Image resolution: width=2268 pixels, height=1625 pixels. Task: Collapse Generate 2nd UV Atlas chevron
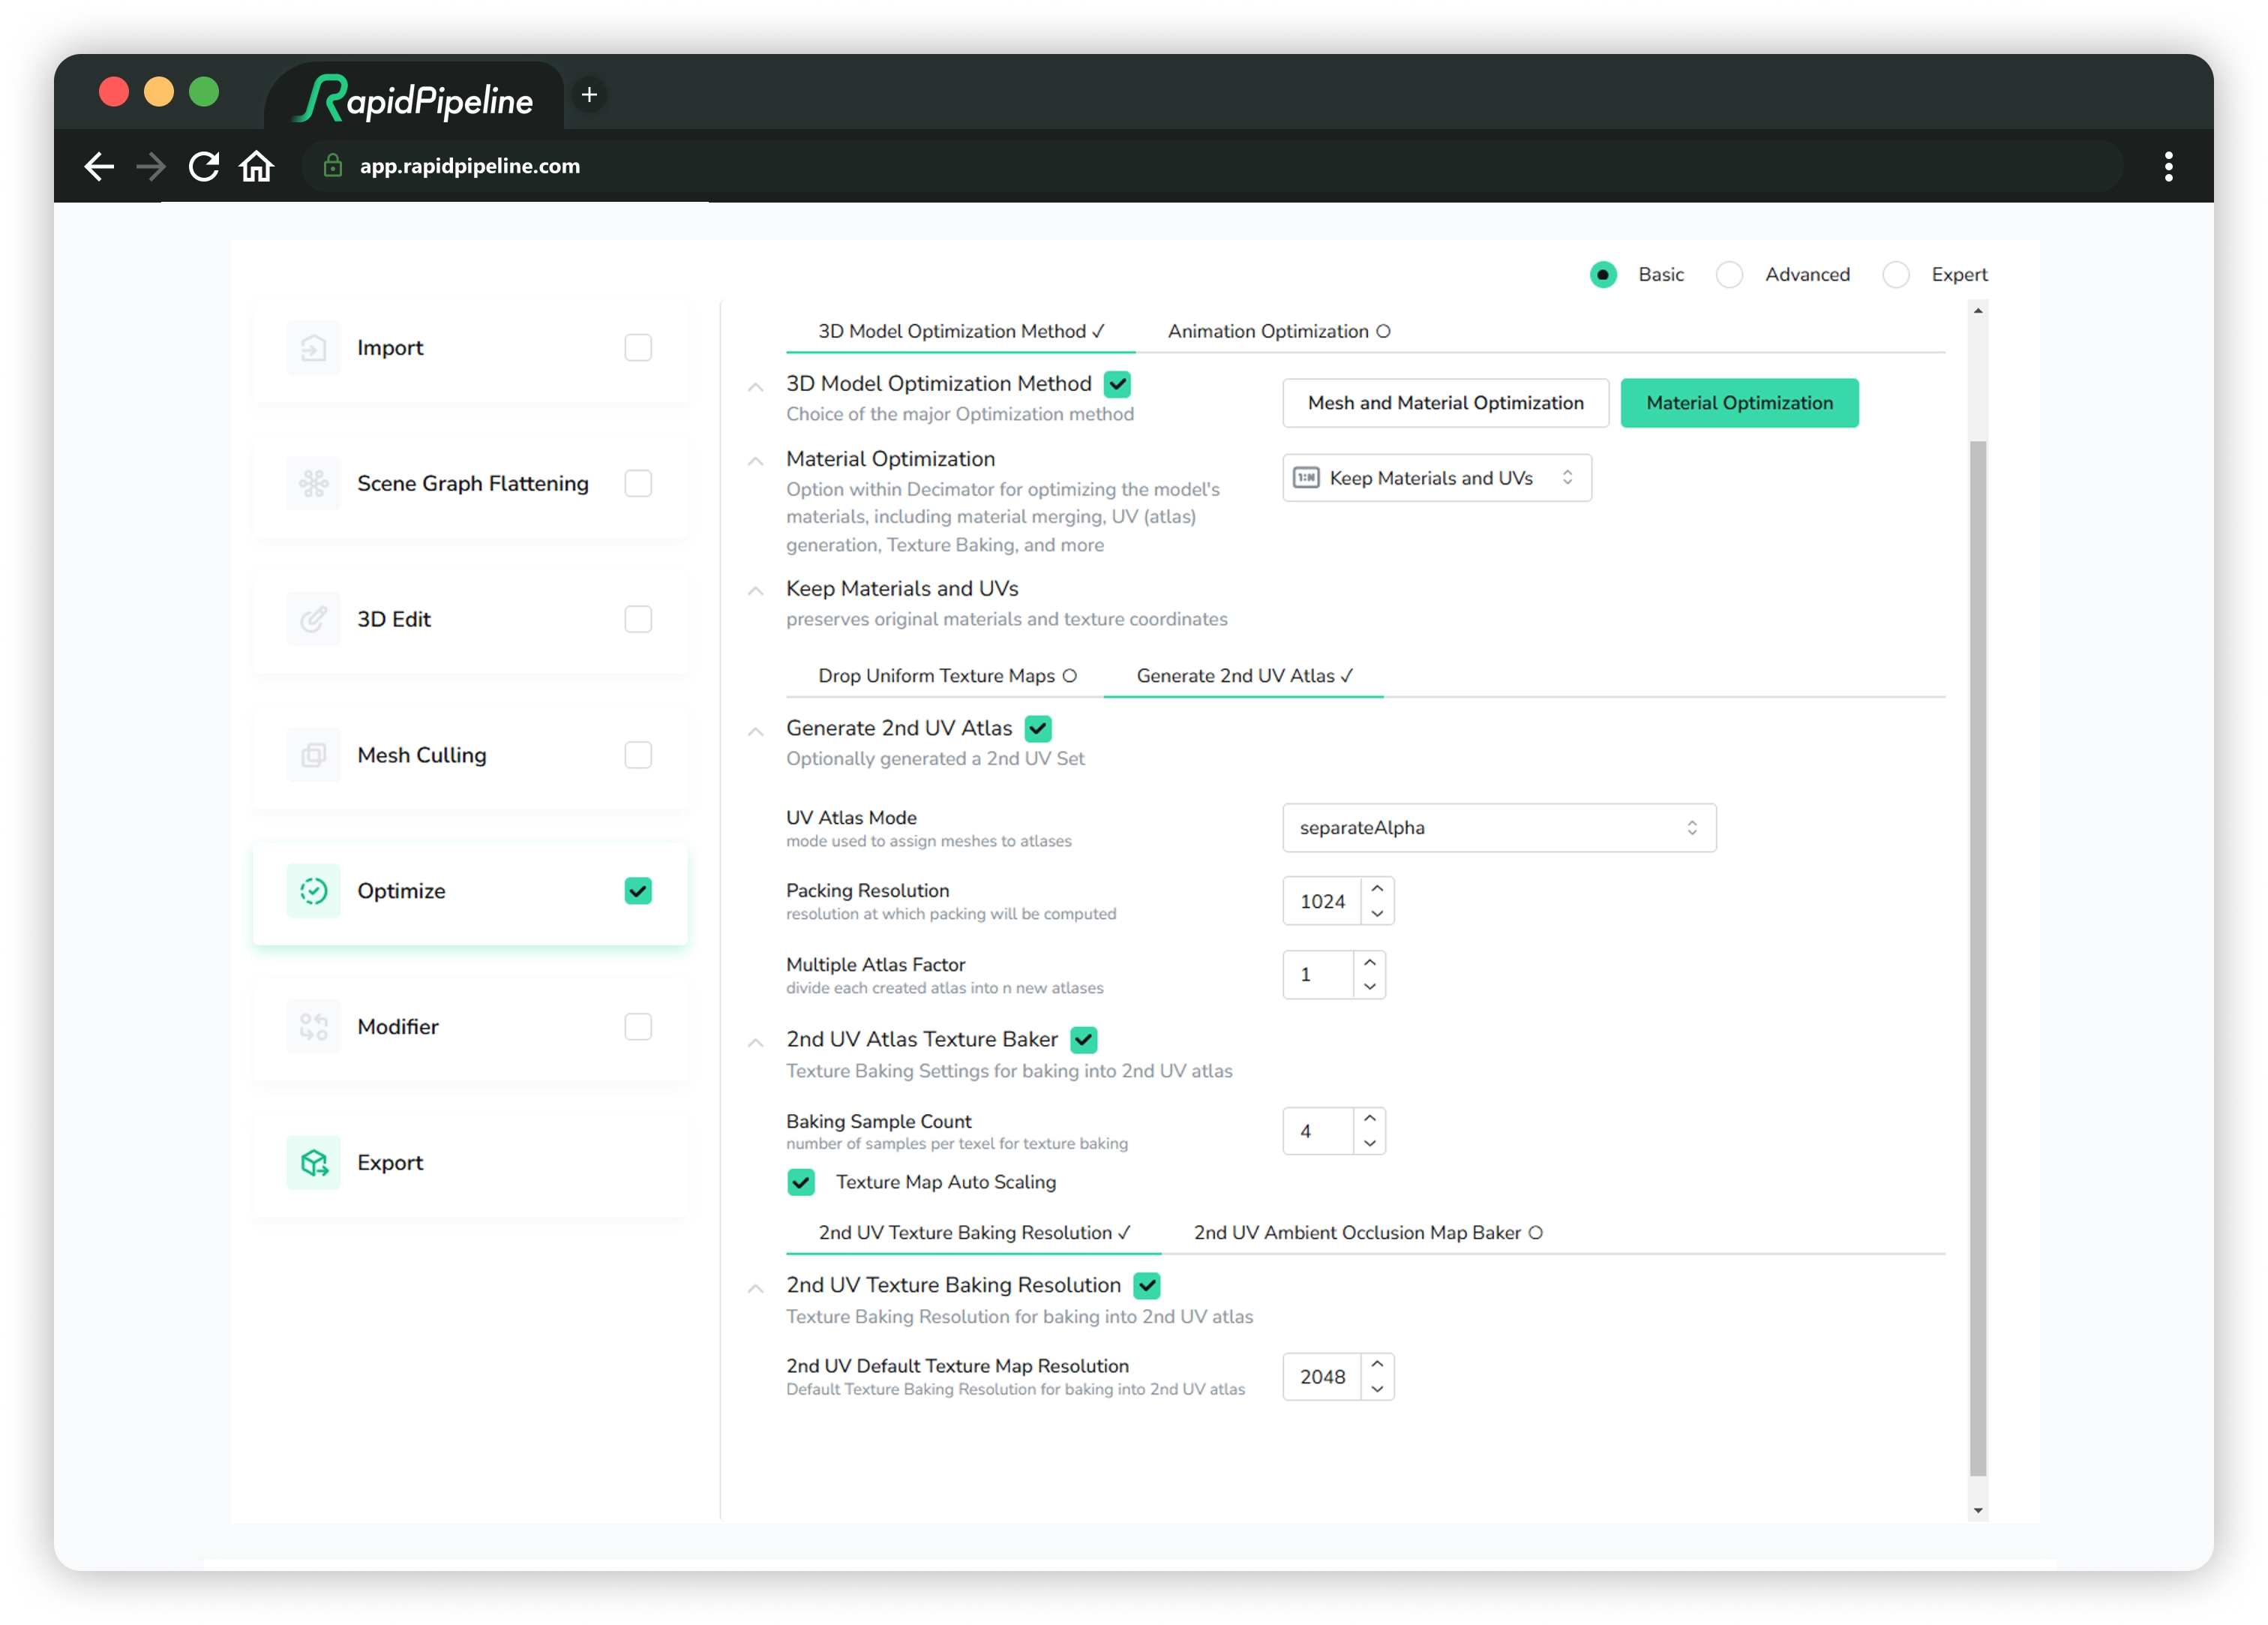pyautogui.click(x=756, y=731)
